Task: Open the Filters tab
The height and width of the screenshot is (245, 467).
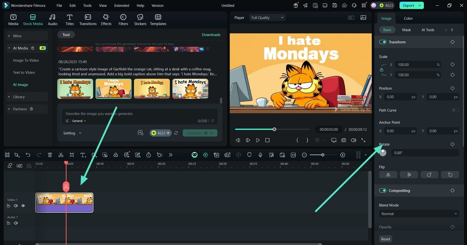Action: [123, 20]
